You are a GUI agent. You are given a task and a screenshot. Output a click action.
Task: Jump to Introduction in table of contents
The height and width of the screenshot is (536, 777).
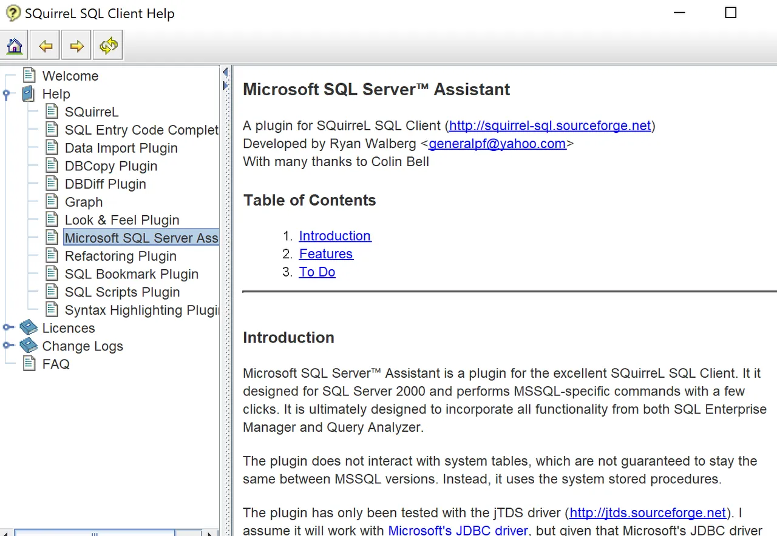click(x=335, y=236)
